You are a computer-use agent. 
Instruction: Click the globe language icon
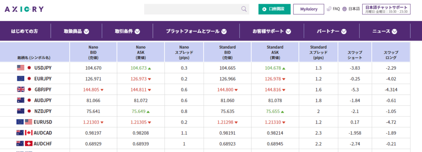pyautogui.click(x=345, y=9)
